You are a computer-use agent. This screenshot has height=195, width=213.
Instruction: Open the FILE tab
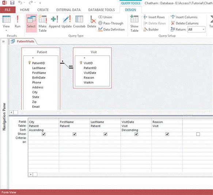point(8,10)
